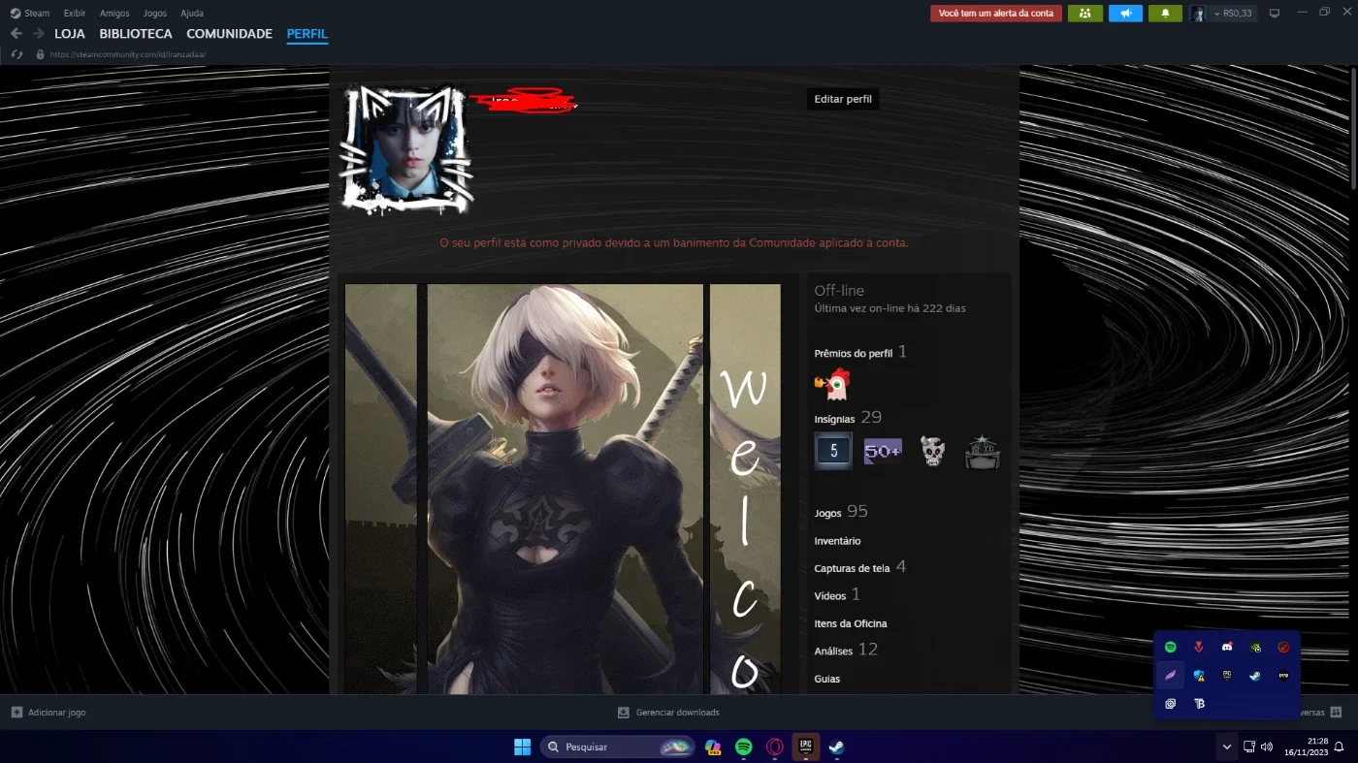Open Copilot preview from taskbar
The height and width of the screenshot is (763, 1358).
tap(713, 747)
